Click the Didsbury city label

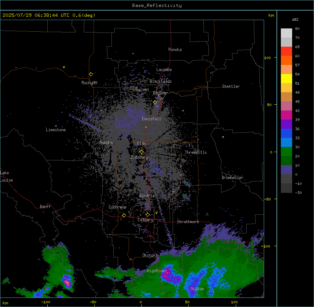click(140, 157)
